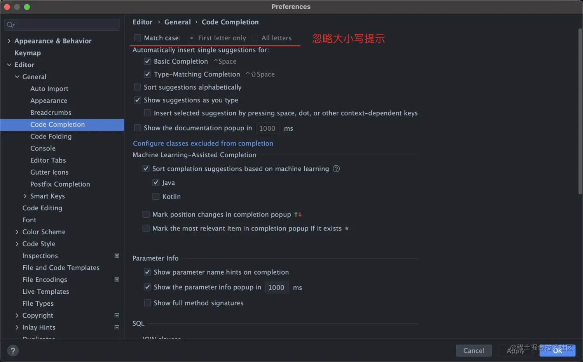
Task: Uncheck Type-Matching Completion option
Action: [x=147, y=74]
